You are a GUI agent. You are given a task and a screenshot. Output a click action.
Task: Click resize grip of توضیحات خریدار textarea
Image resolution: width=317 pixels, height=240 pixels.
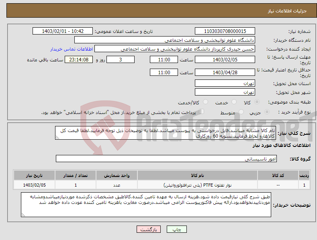tap(23, 215)
